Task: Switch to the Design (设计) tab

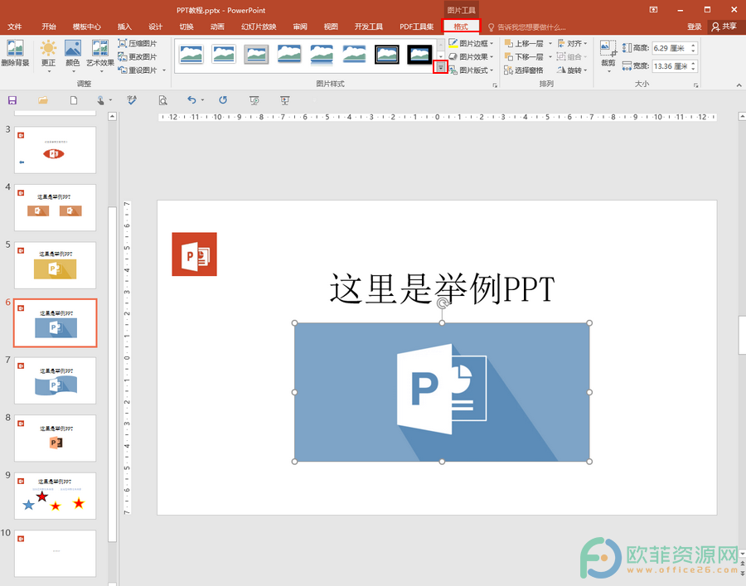Action: click(155, 27)
